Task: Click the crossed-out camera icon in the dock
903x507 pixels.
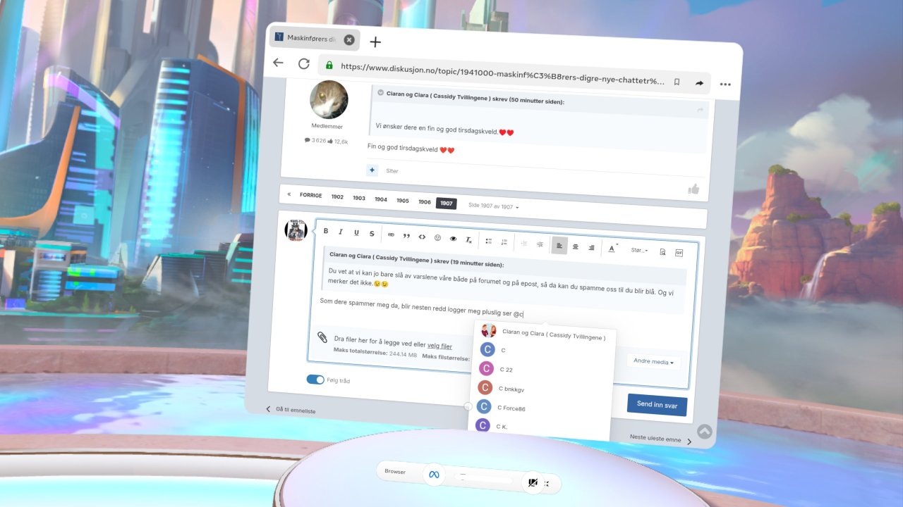Action: pos(533,483)
